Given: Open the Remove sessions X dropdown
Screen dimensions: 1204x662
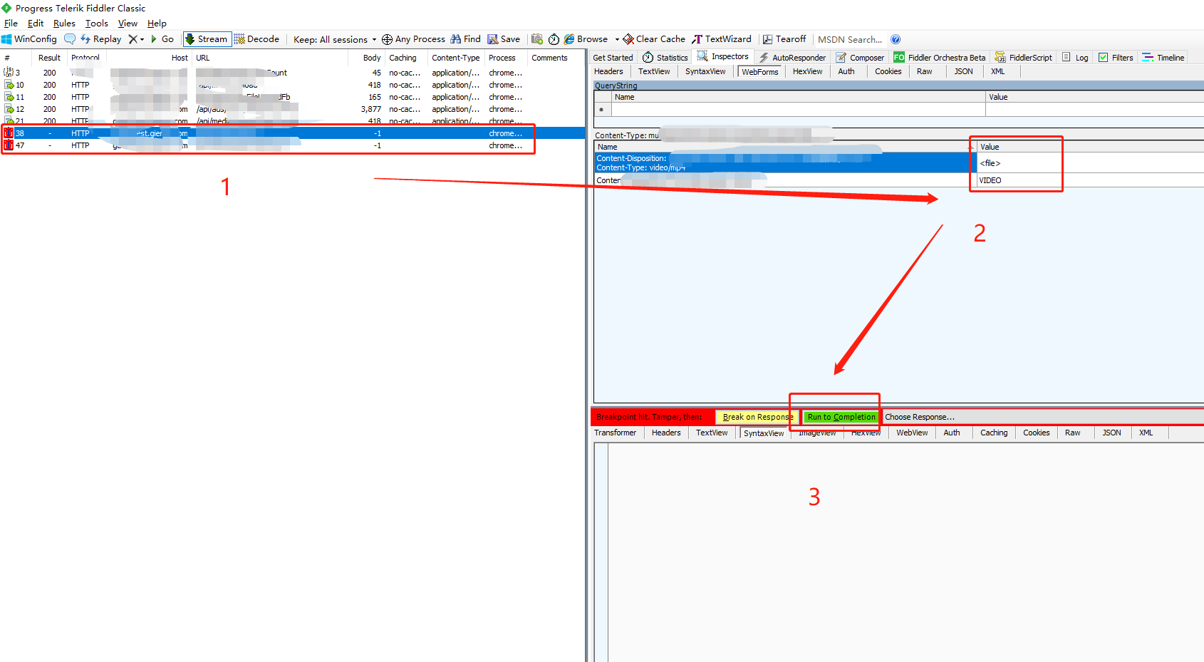Looking at the screenshot, I should tap(136, 39).
